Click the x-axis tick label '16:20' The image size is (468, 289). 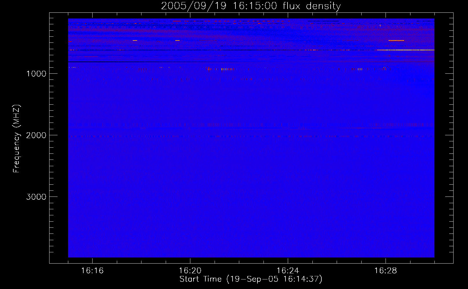(x=190, y=271)
